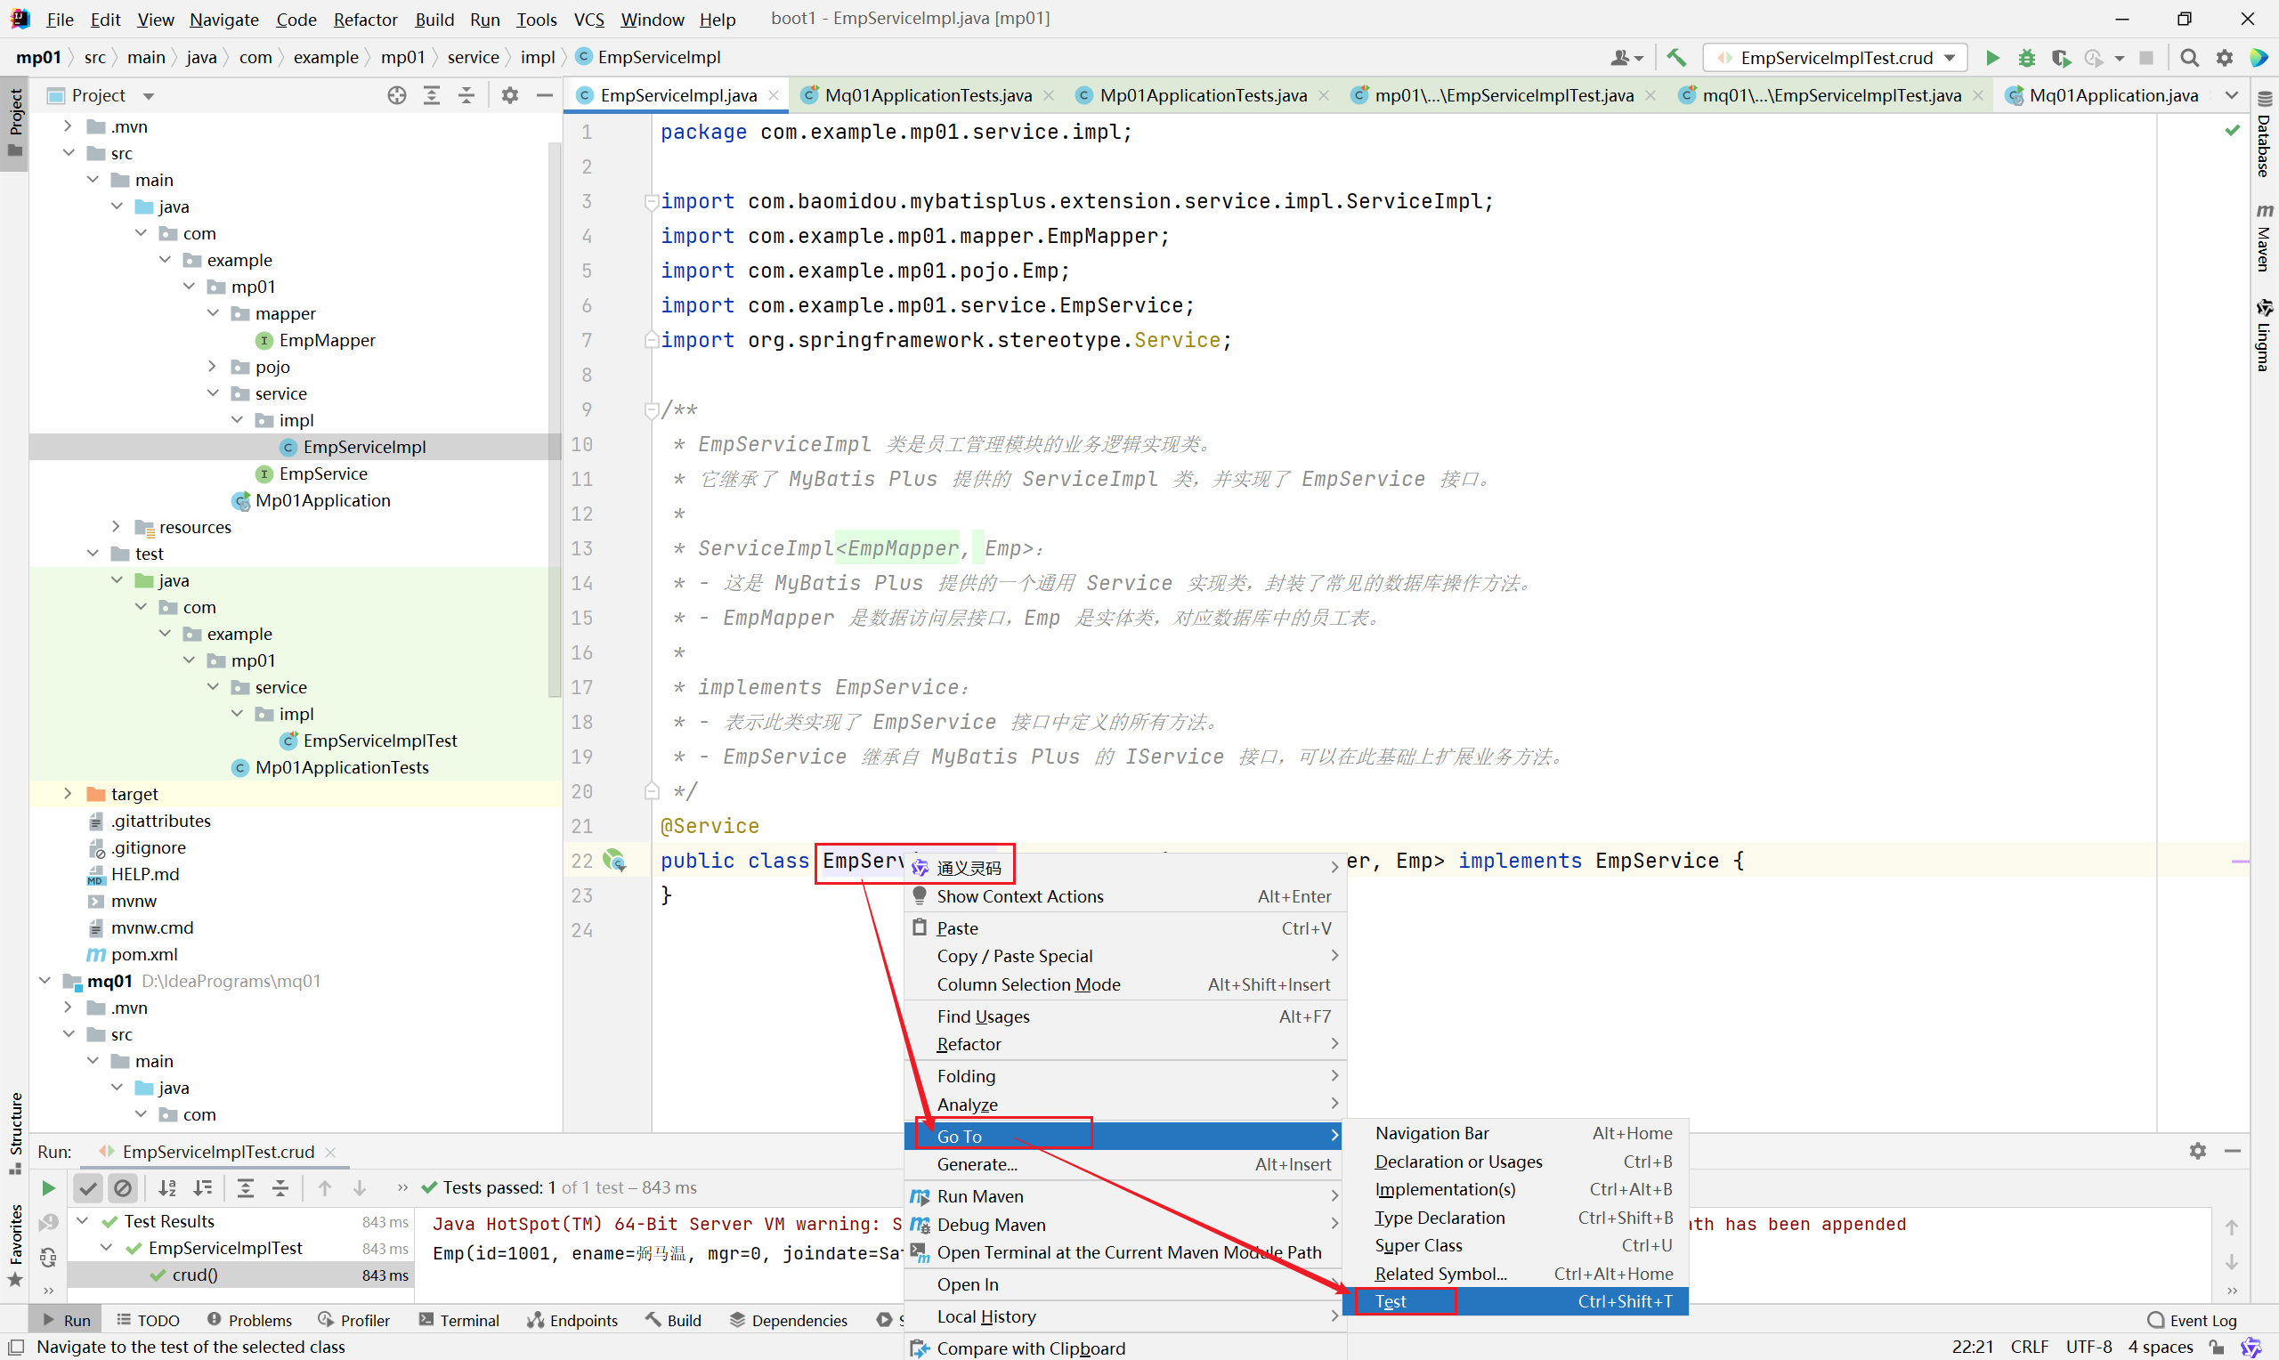The width and height of the screenshot is (2279, 1360).
Task: Collapse the mq01 project node
Action: [44, 981]
